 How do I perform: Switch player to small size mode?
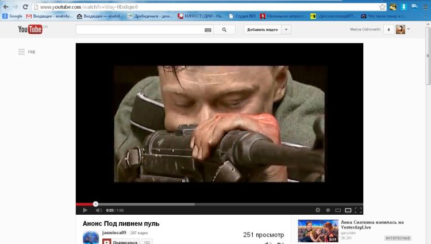pyautogui.click(x=338, y=210)
